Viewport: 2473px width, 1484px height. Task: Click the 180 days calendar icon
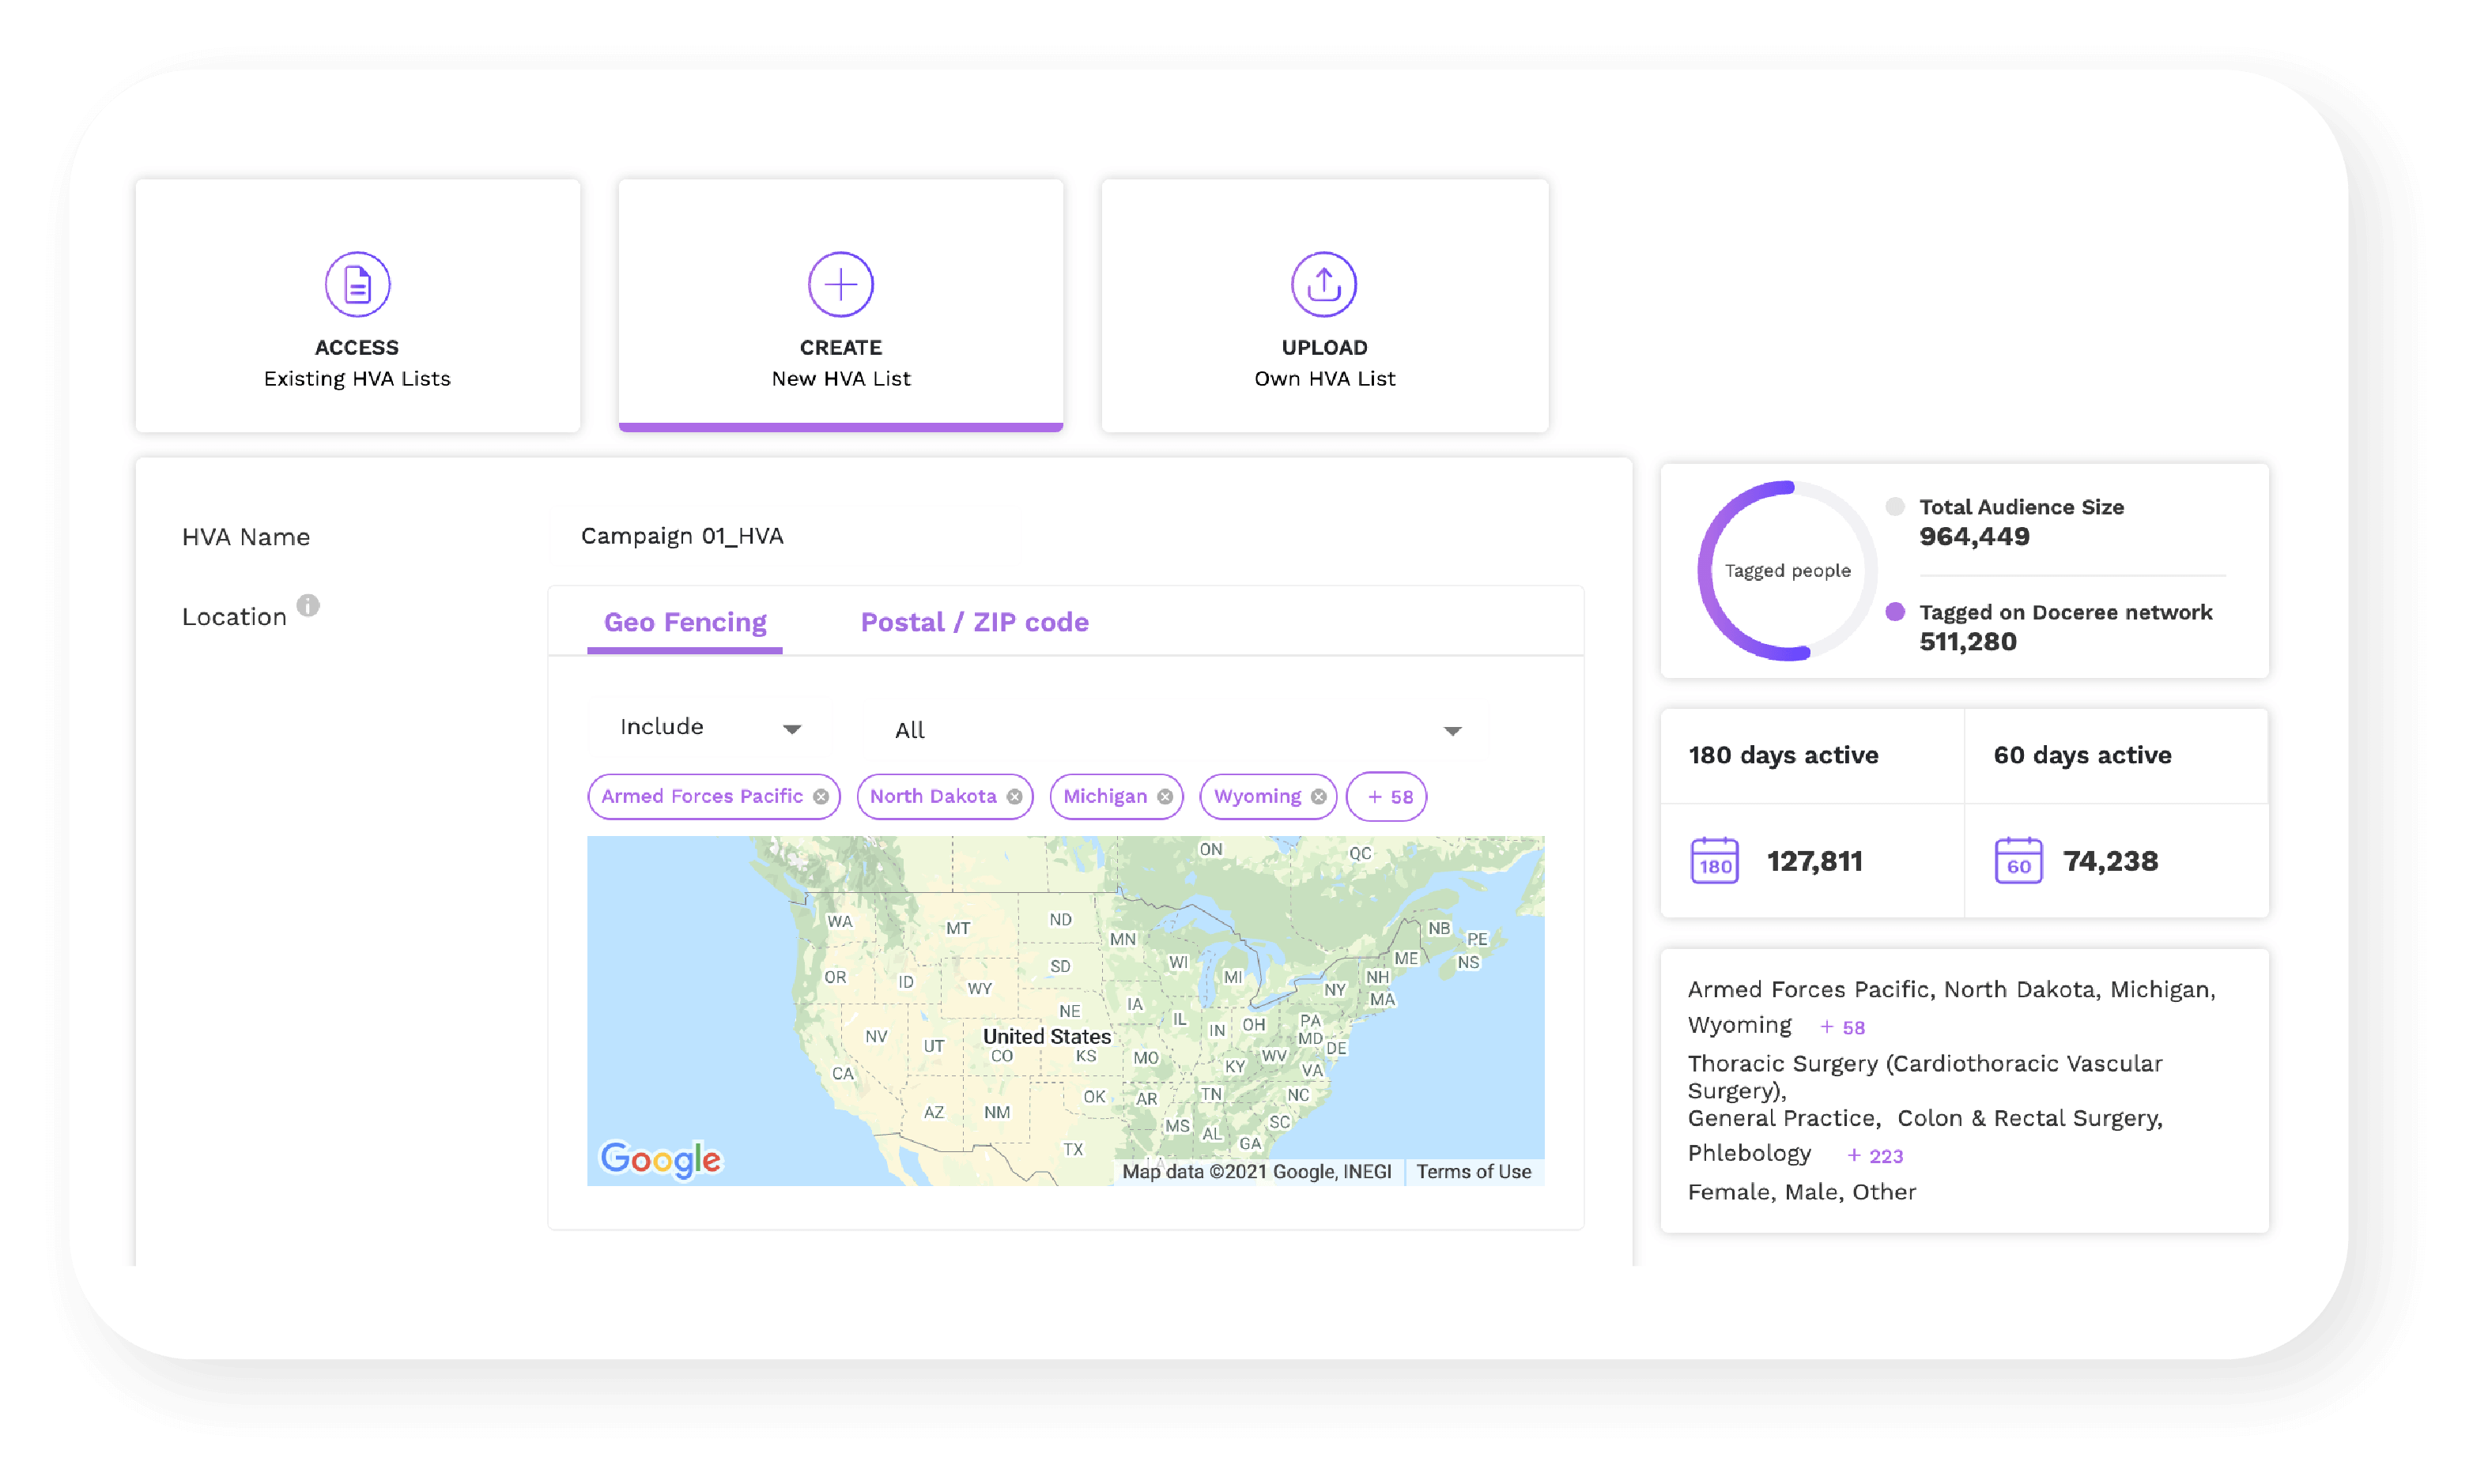point(1715,861)
